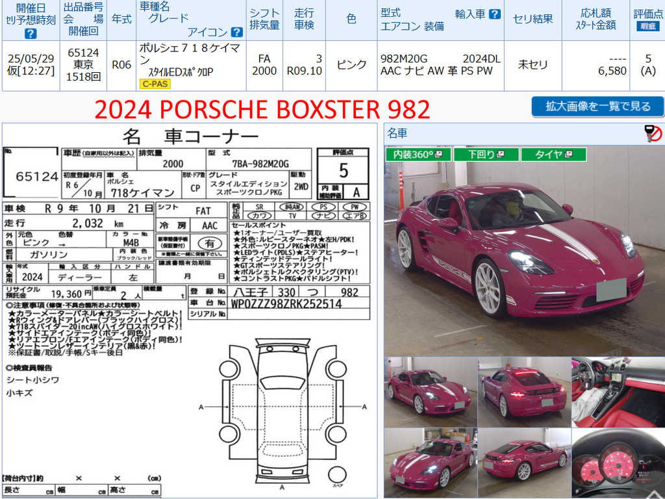Click the blue 瑕疵 badge under 評価点

pos(647,26)
